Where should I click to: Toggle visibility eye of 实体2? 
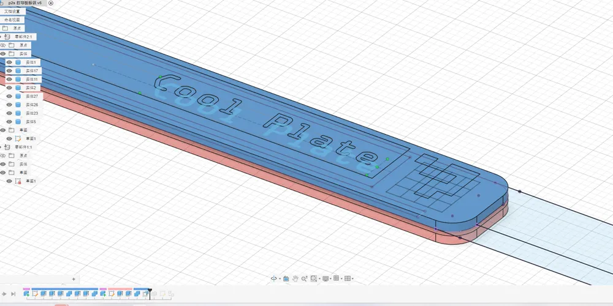9,88
